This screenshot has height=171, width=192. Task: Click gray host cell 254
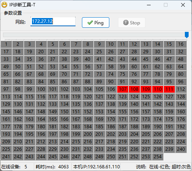[x=157, y=157]
